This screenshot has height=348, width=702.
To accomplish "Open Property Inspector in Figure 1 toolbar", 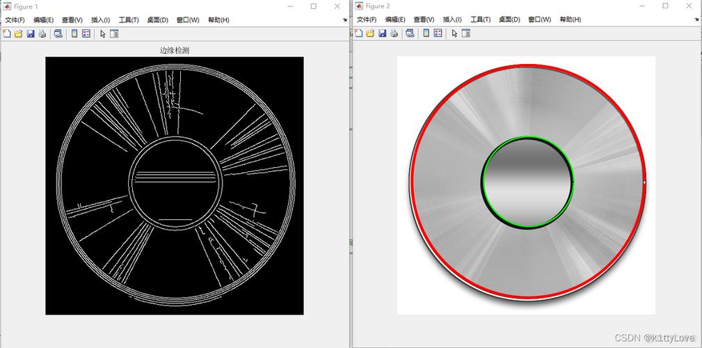I will click(x=114, y=33).
